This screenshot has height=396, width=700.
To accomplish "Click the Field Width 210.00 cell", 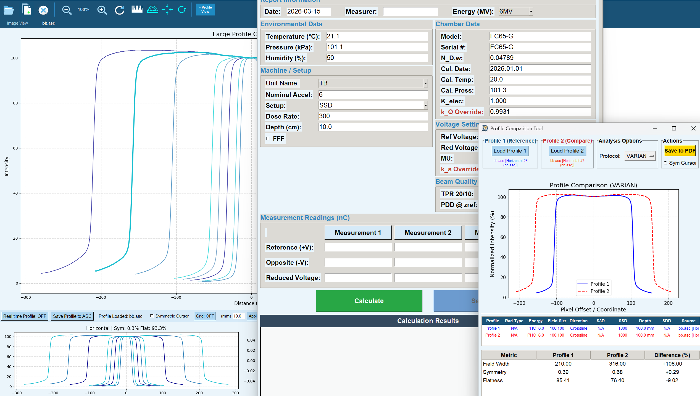I will coord(563,364).
